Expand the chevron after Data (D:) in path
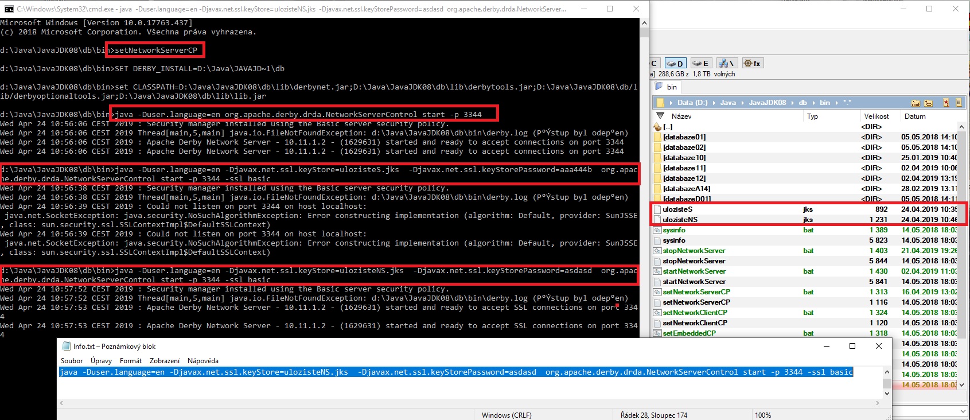 [x=714, y=103]
